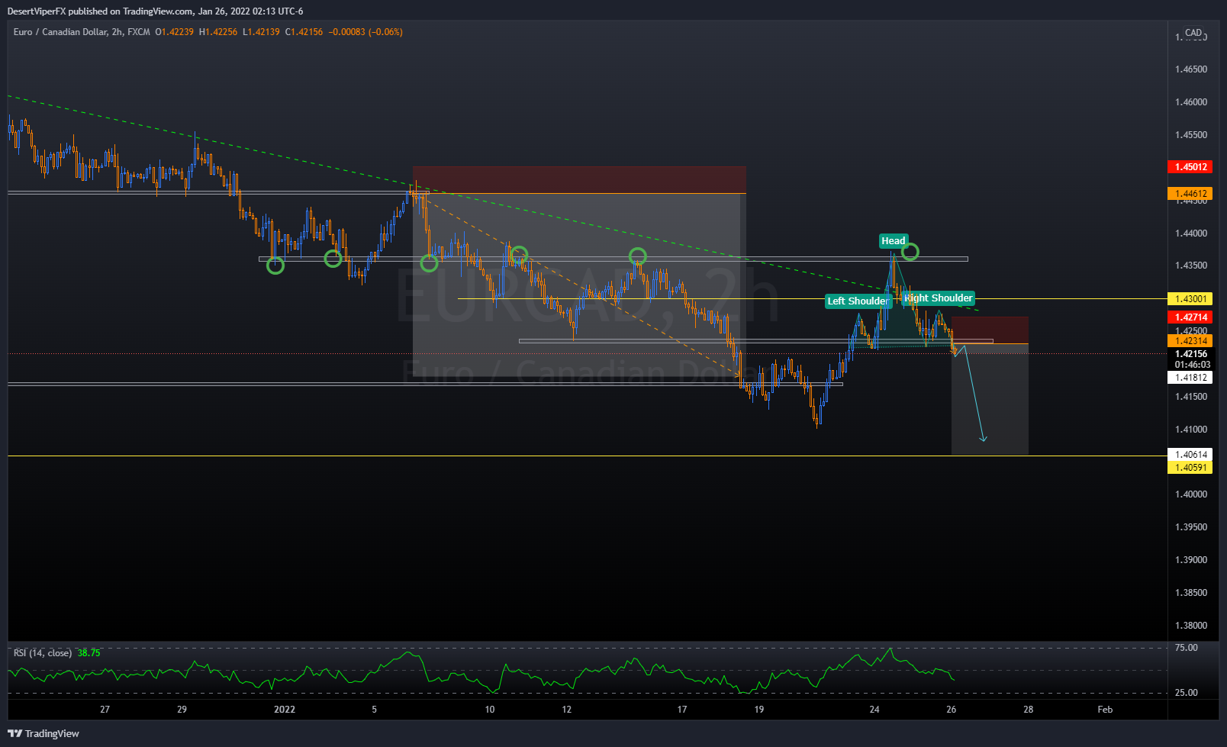1227x747 pixels.
Task: Select the orange 1.44612 price label
Action: pos(1190,194)
